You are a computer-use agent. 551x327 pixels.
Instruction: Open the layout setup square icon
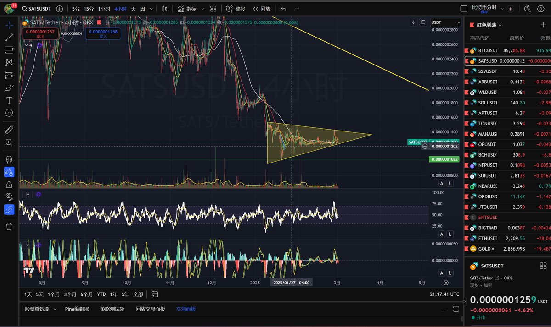463,8
